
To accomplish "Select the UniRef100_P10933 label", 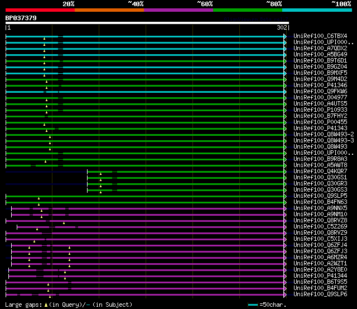I will [x=320, y=110].
